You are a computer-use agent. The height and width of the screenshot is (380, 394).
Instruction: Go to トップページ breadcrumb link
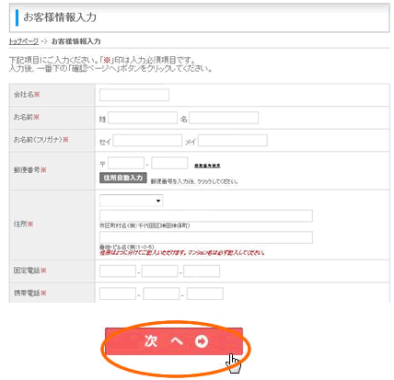coord(24,41)
